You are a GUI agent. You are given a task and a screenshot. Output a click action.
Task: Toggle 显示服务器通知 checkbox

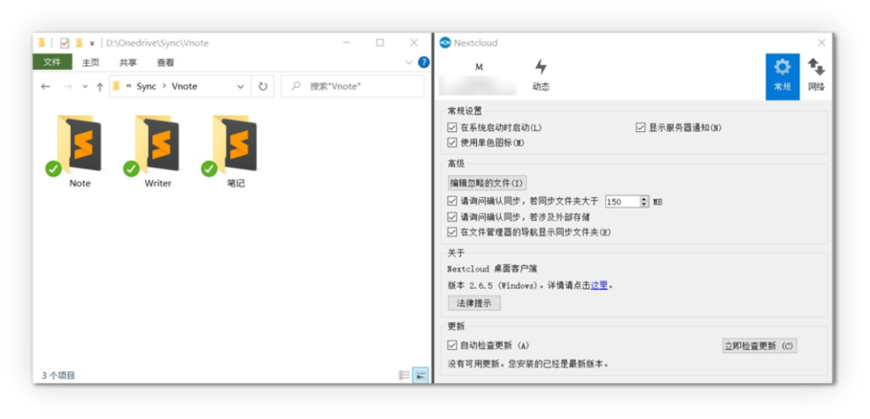pyautogui.click(x=640, y=127)
